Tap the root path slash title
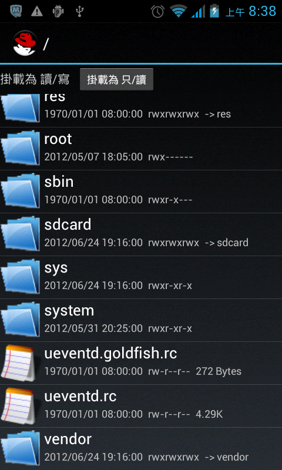This screenshot has height=470, width=282. coord(45,44)
